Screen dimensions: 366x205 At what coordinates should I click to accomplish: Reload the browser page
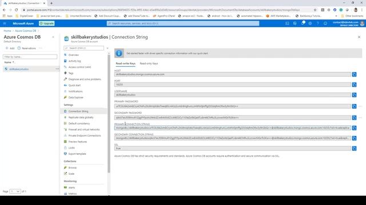pos(16,10)
